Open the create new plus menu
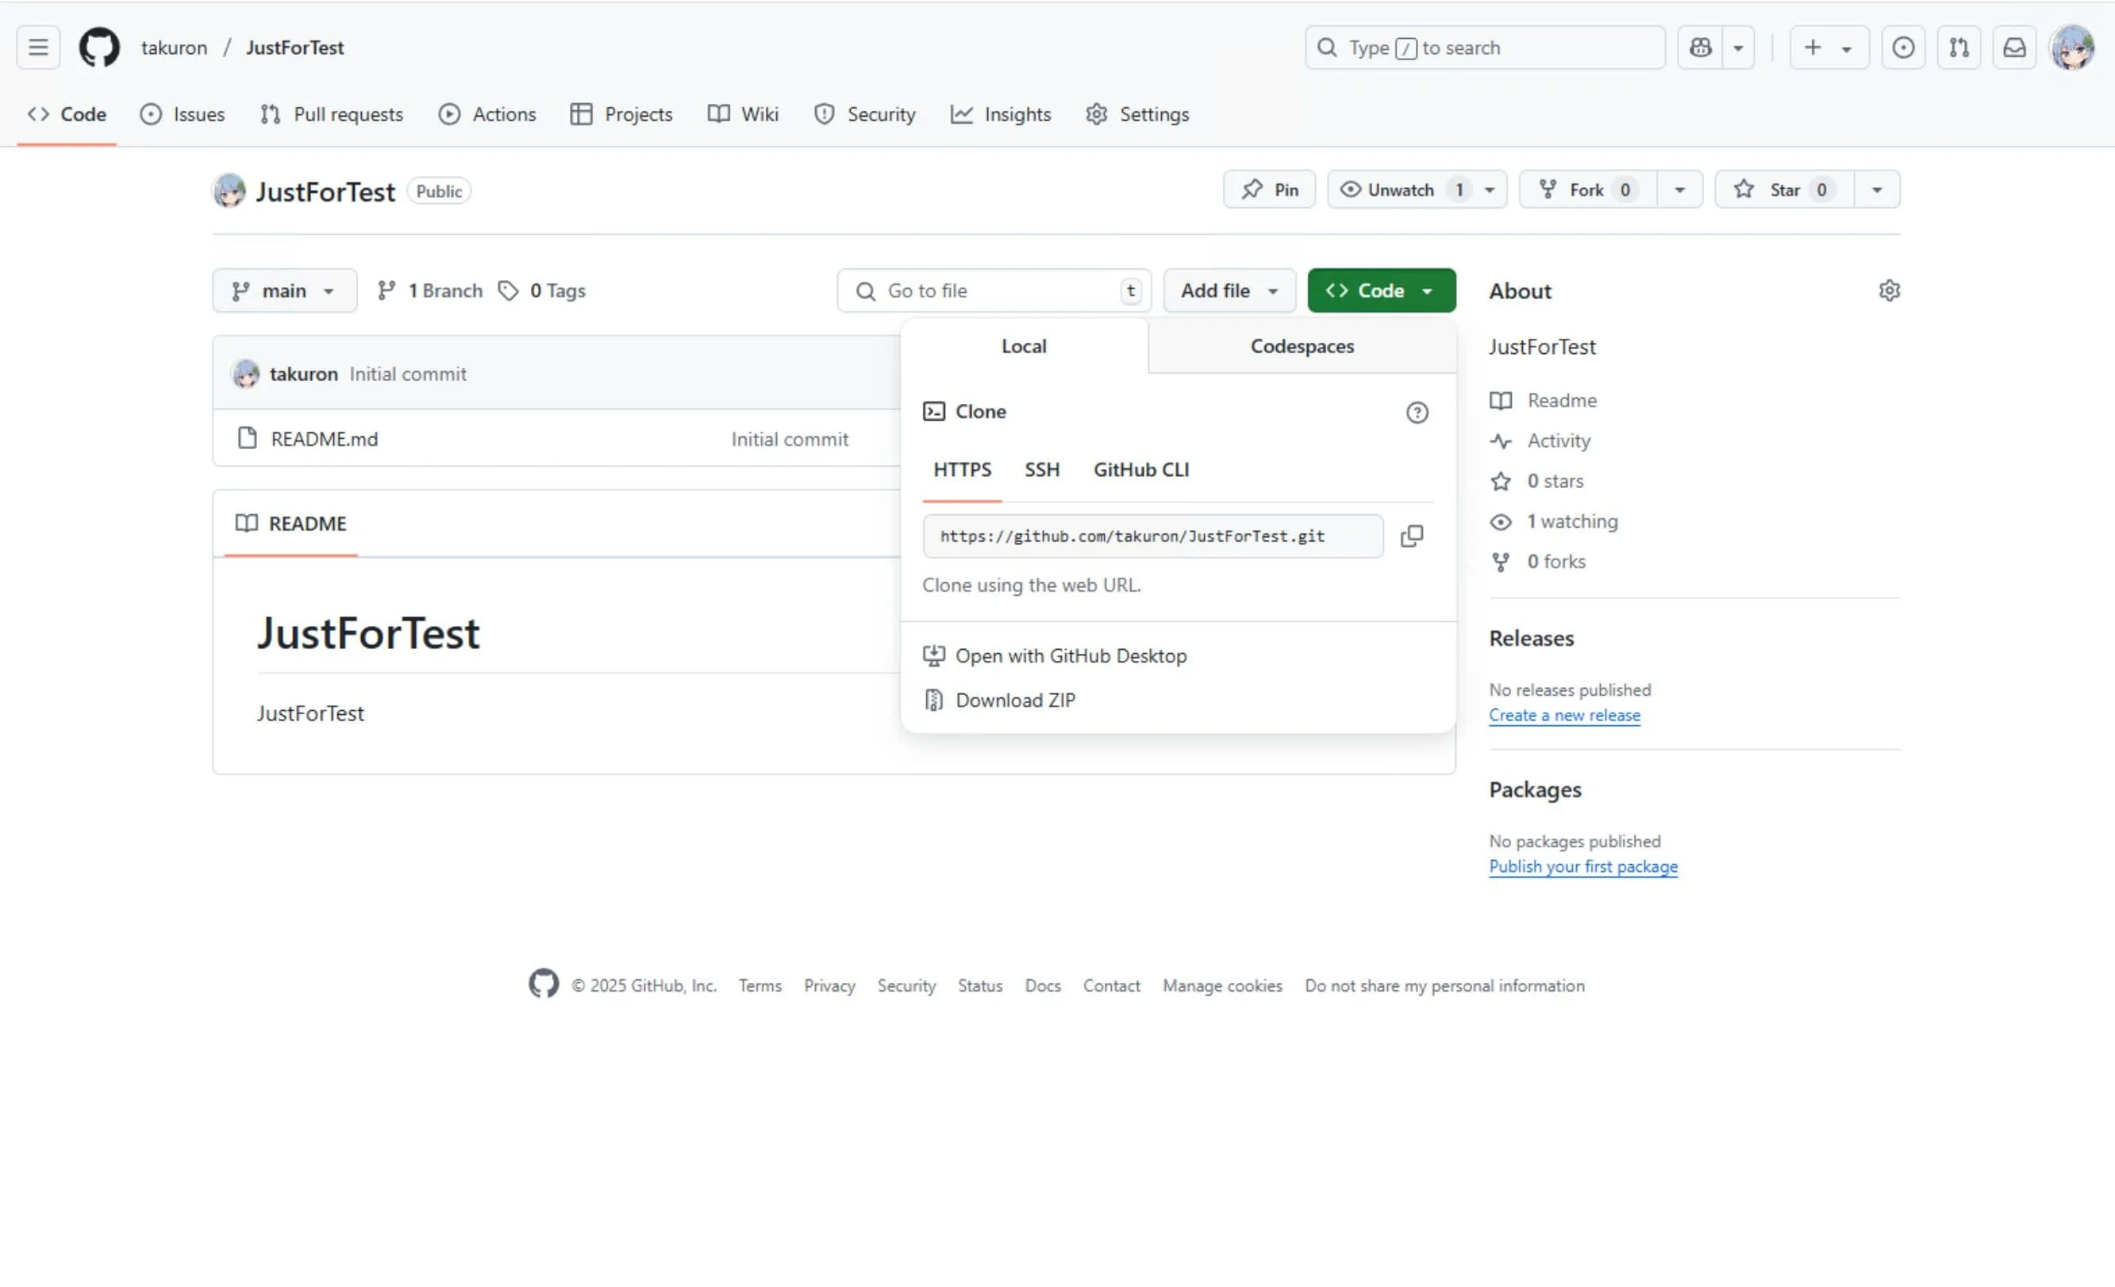This screenshot has width=2115, height=1287. pyautogui.click(x=1829, y=47)
